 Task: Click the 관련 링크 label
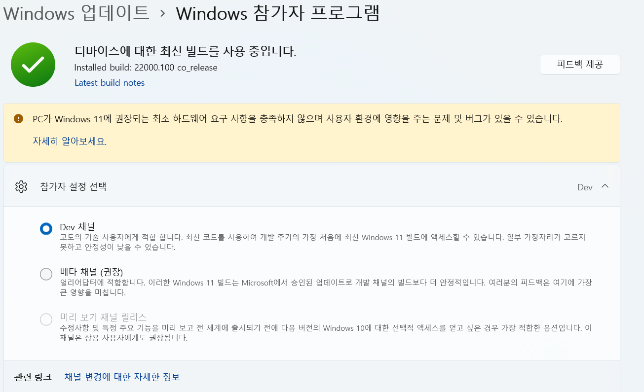(33, 377)
